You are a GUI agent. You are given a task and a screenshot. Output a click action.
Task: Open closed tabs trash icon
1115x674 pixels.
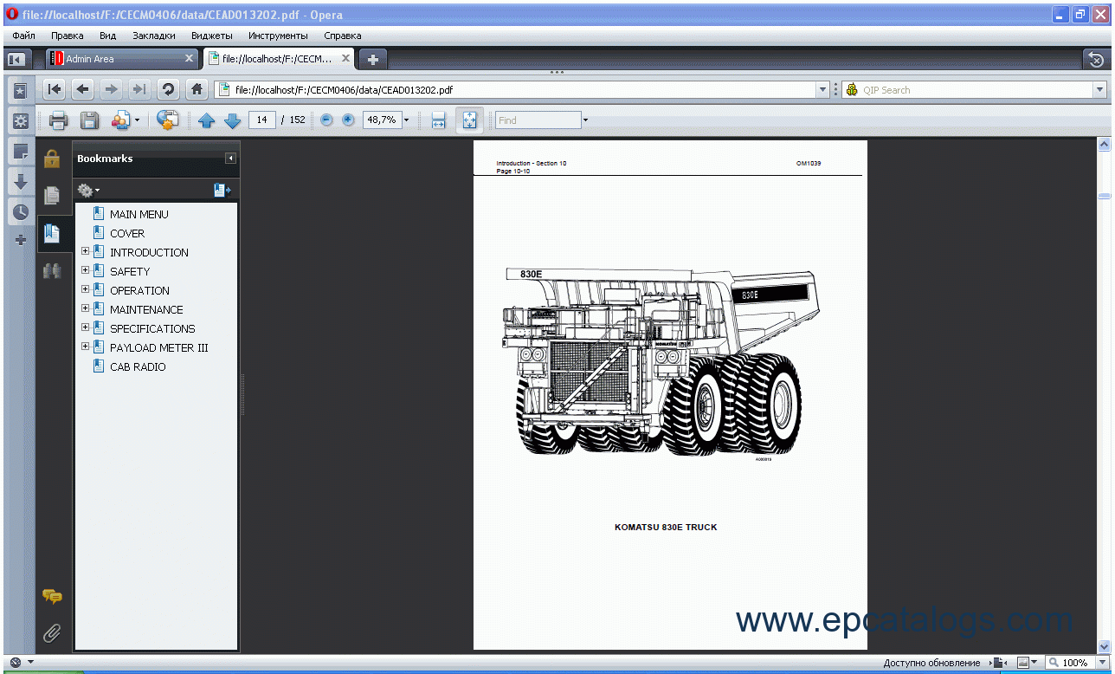[x=1096, y=59]
